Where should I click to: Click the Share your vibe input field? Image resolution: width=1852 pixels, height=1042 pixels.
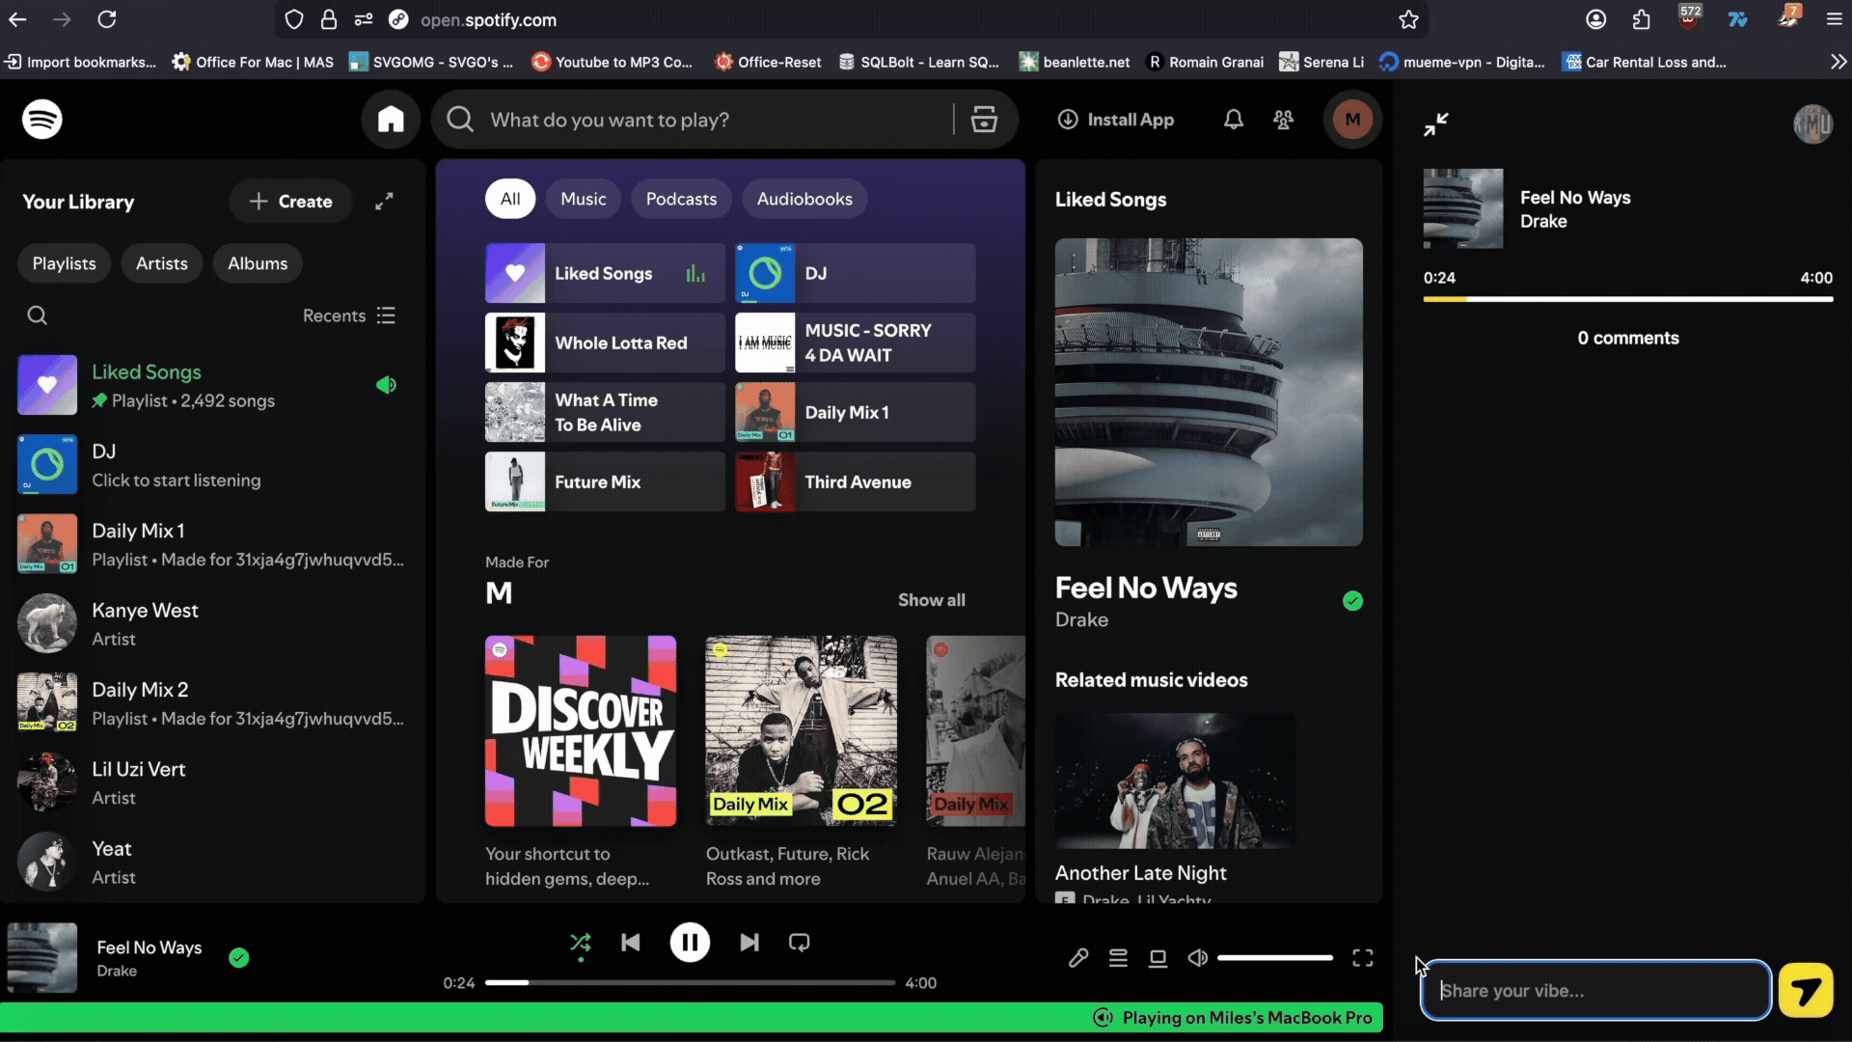(1595, 991)
